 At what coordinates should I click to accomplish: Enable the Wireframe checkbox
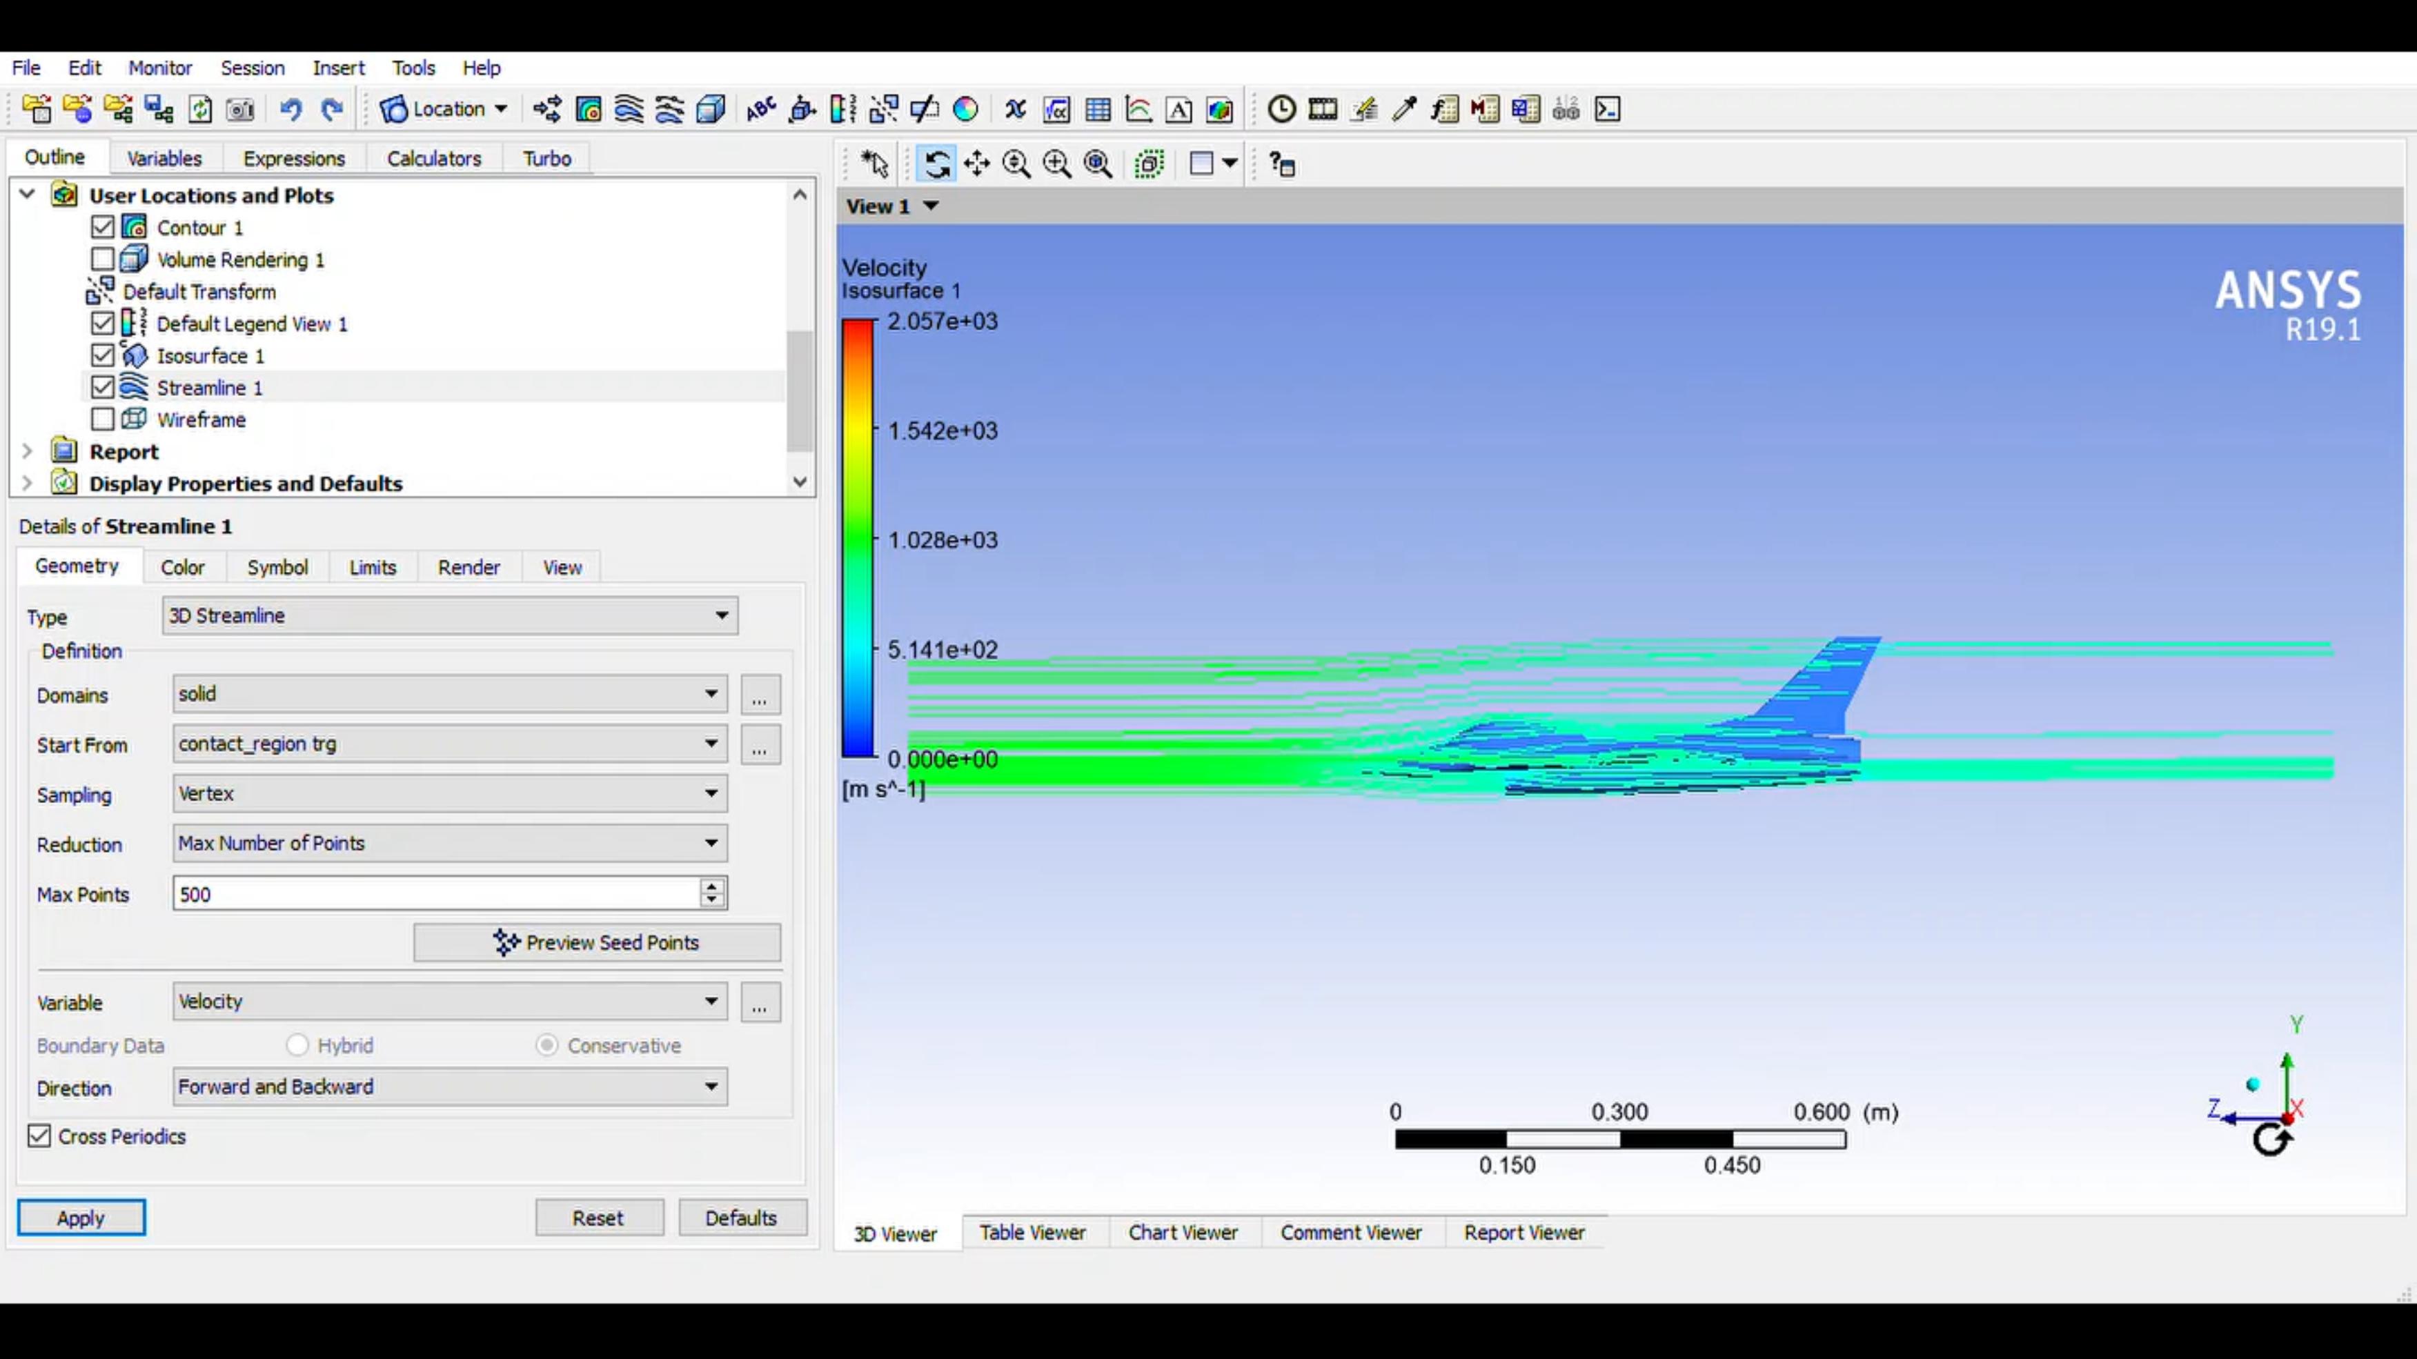(x=102, y=419)
